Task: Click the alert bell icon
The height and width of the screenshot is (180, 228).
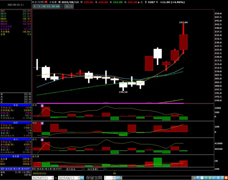Action: pyautogui.click(x=226, y=178)
